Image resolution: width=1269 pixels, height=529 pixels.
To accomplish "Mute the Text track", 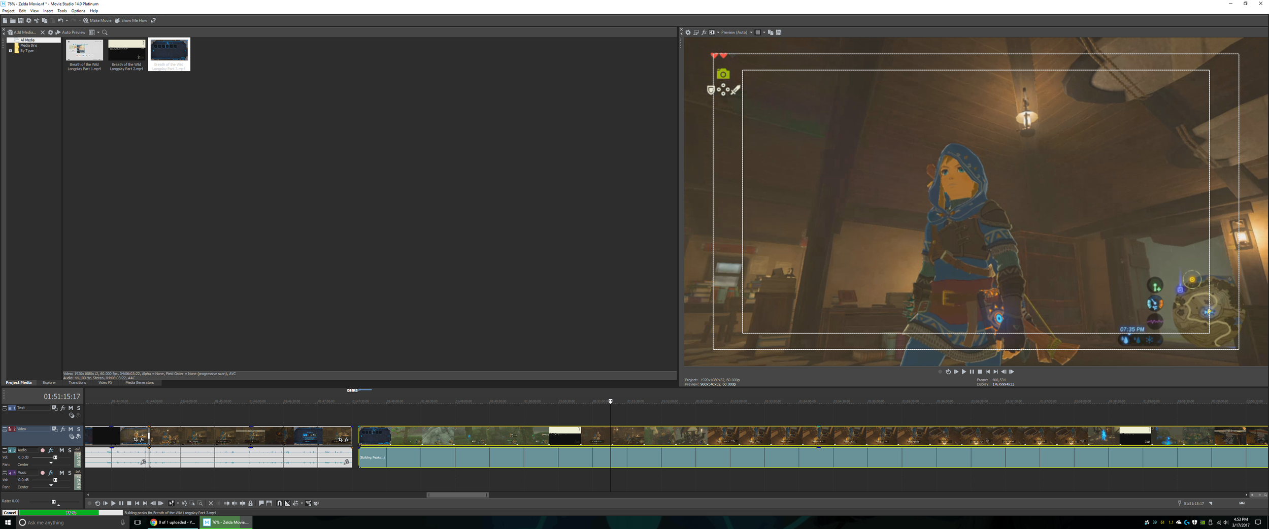I will (71, 408).
